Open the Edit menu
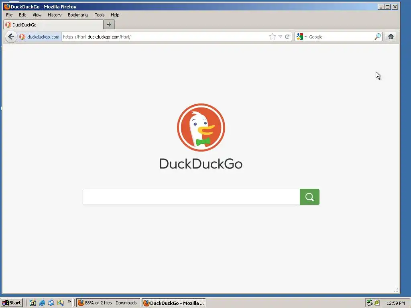411x308 pixels. (22, 15)
